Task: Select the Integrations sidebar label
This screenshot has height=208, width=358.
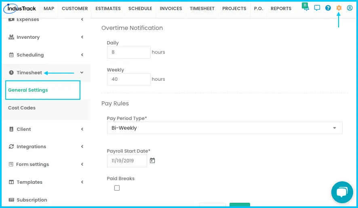Action: (x=31, y=147)
